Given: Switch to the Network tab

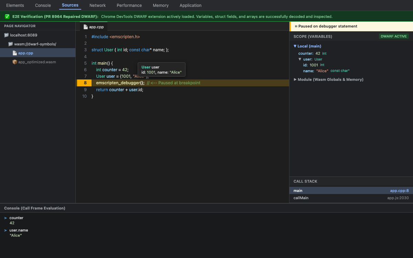Looking at the screenshot, I should coord(98,5).
